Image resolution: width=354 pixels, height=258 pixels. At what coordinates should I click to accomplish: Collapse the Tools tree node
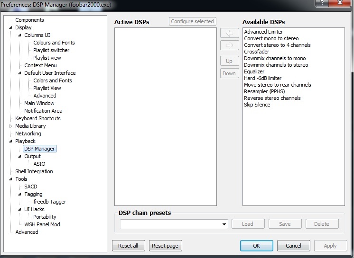pyautogui.click(x=11, y=179)
